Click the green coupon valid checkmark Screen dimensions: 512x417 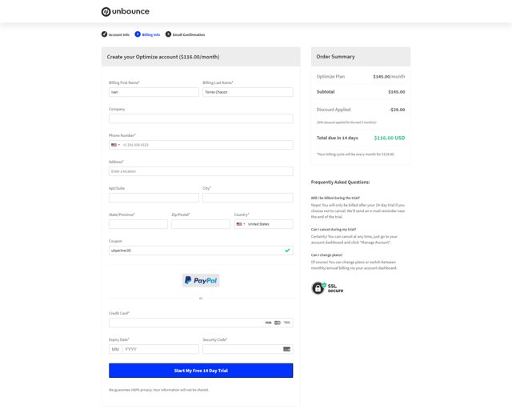pos(287,251)
